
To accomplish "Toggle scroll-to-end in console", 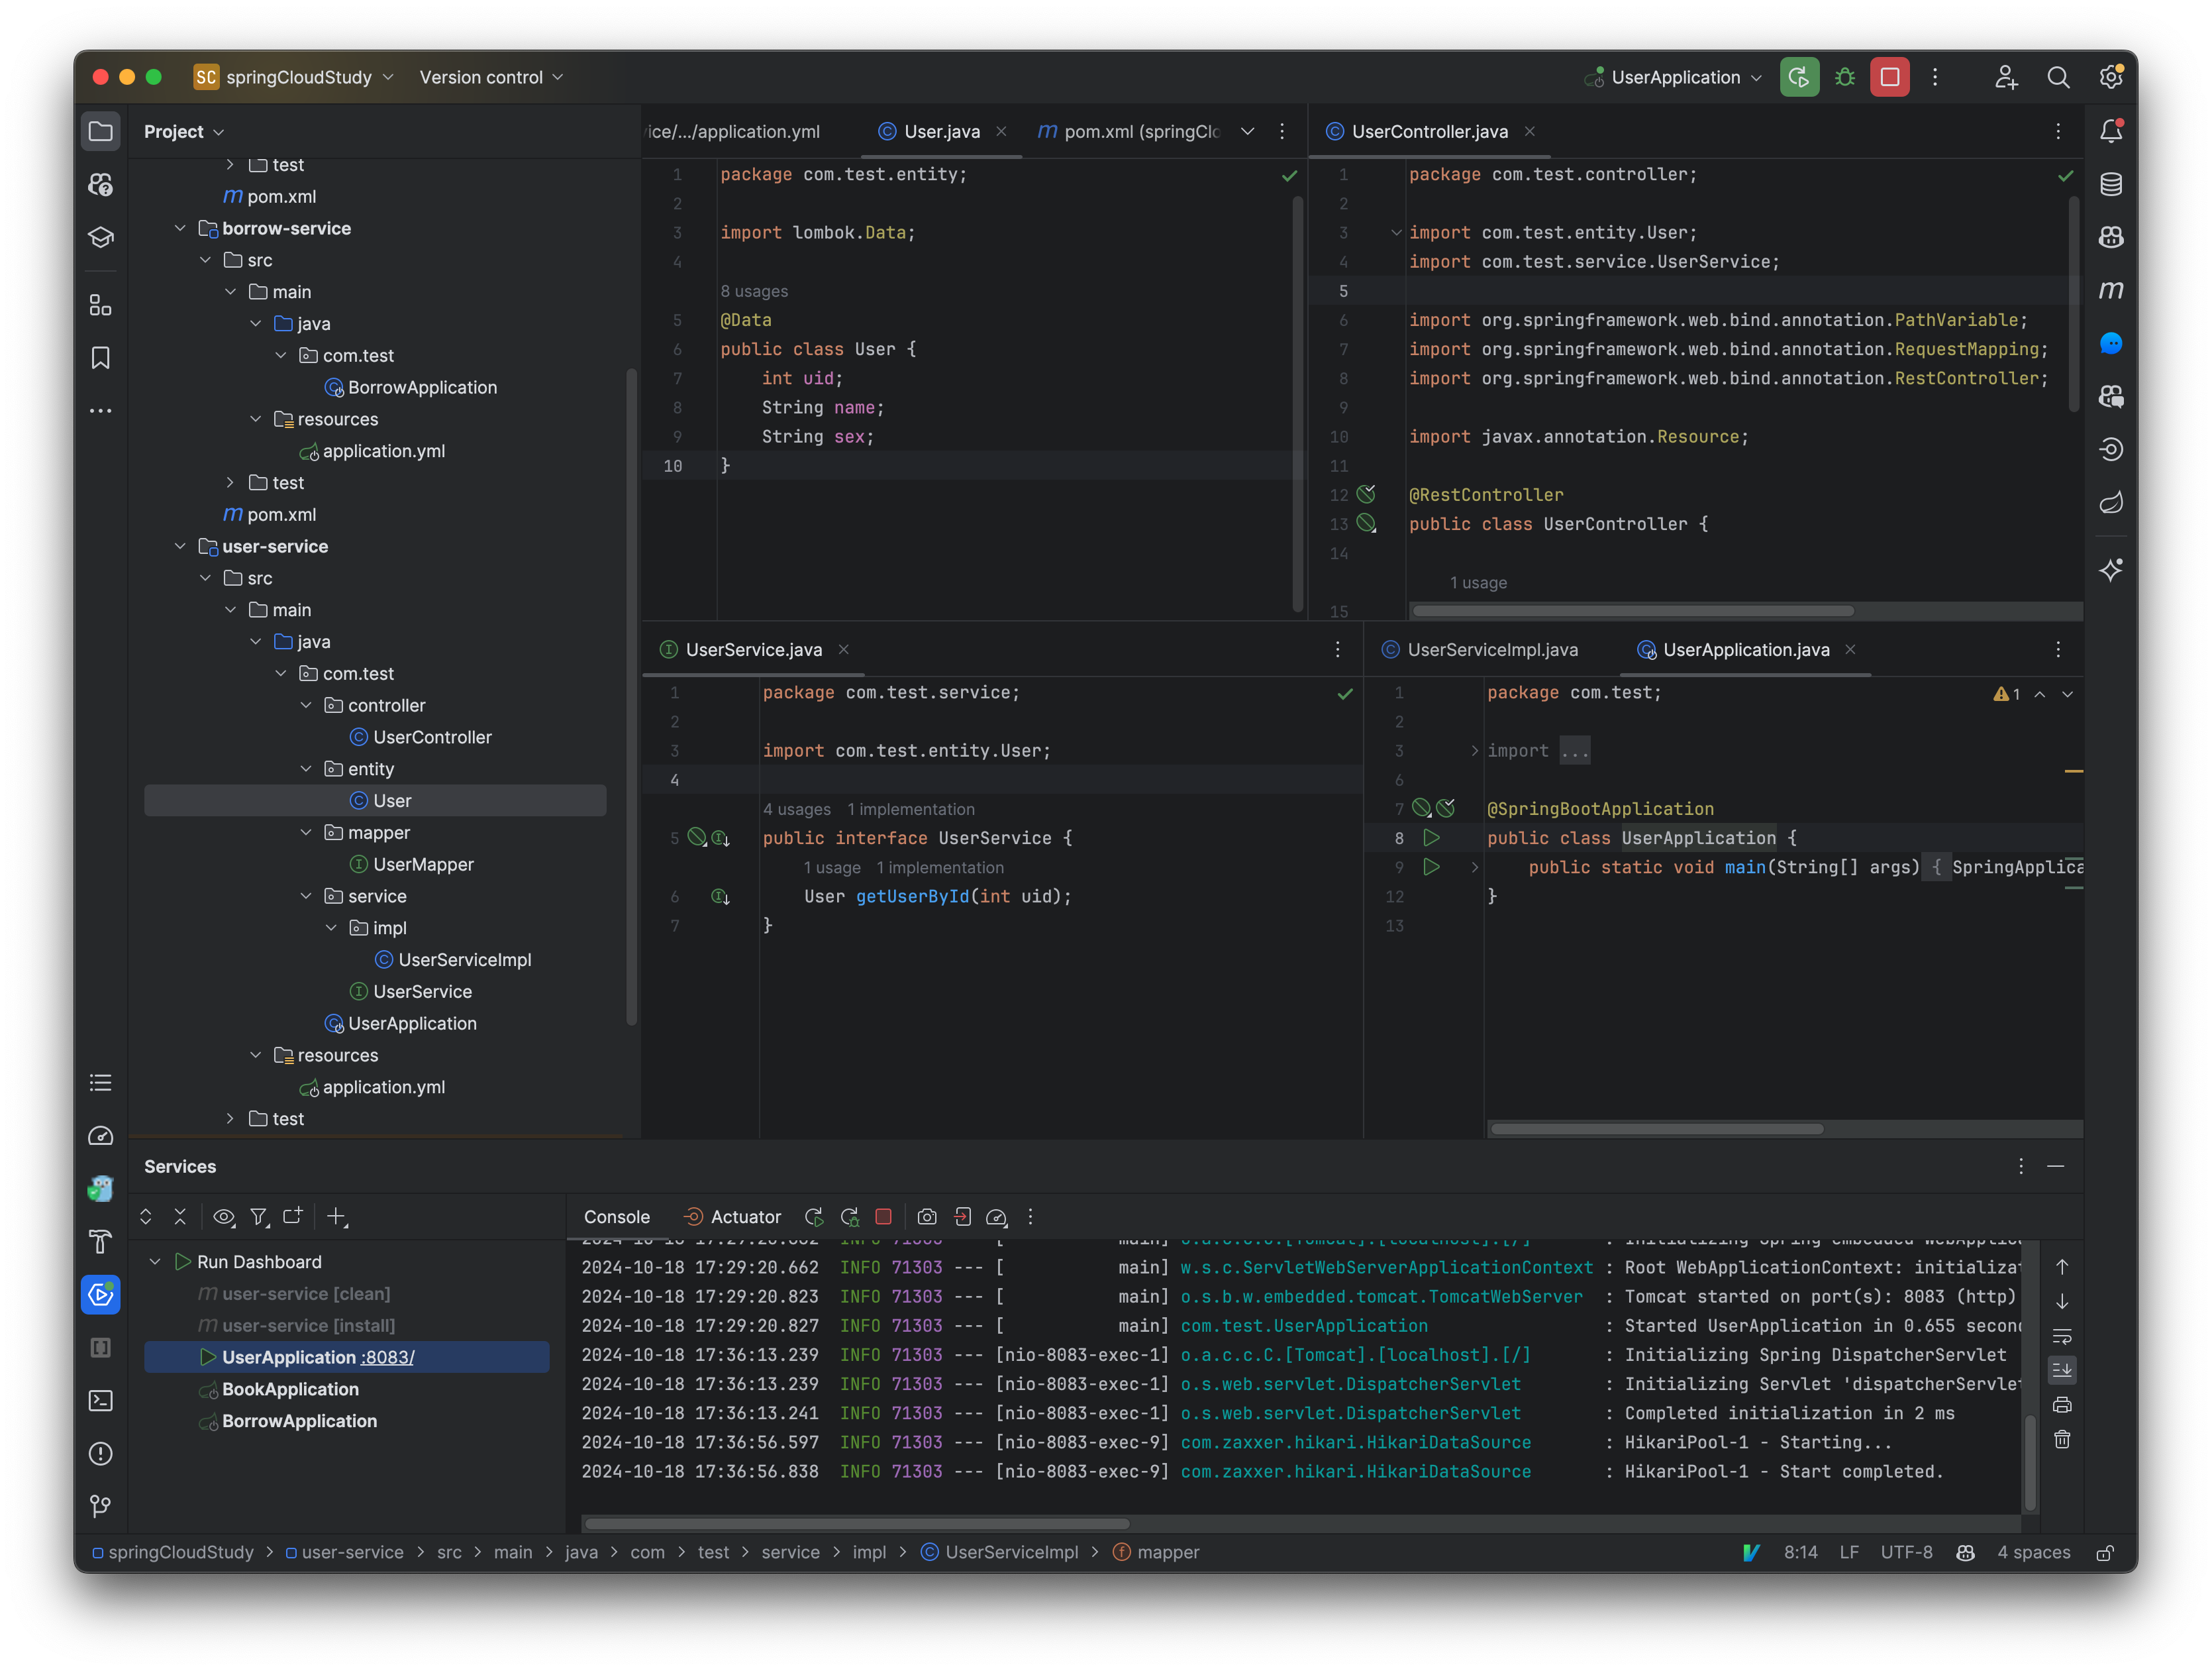I will 2063,1370.
